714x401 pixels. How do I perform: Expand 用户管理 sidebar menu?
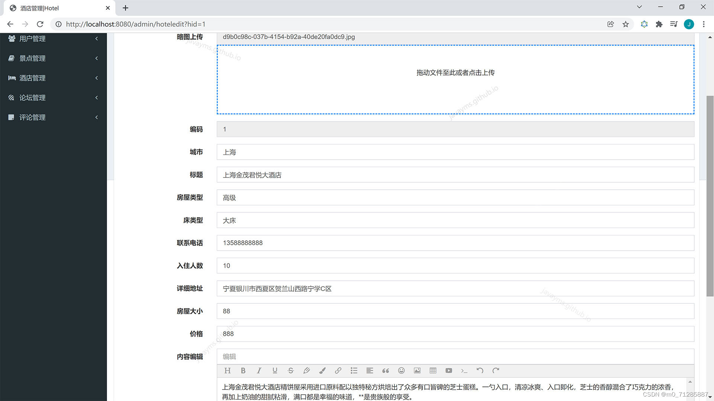53,39
